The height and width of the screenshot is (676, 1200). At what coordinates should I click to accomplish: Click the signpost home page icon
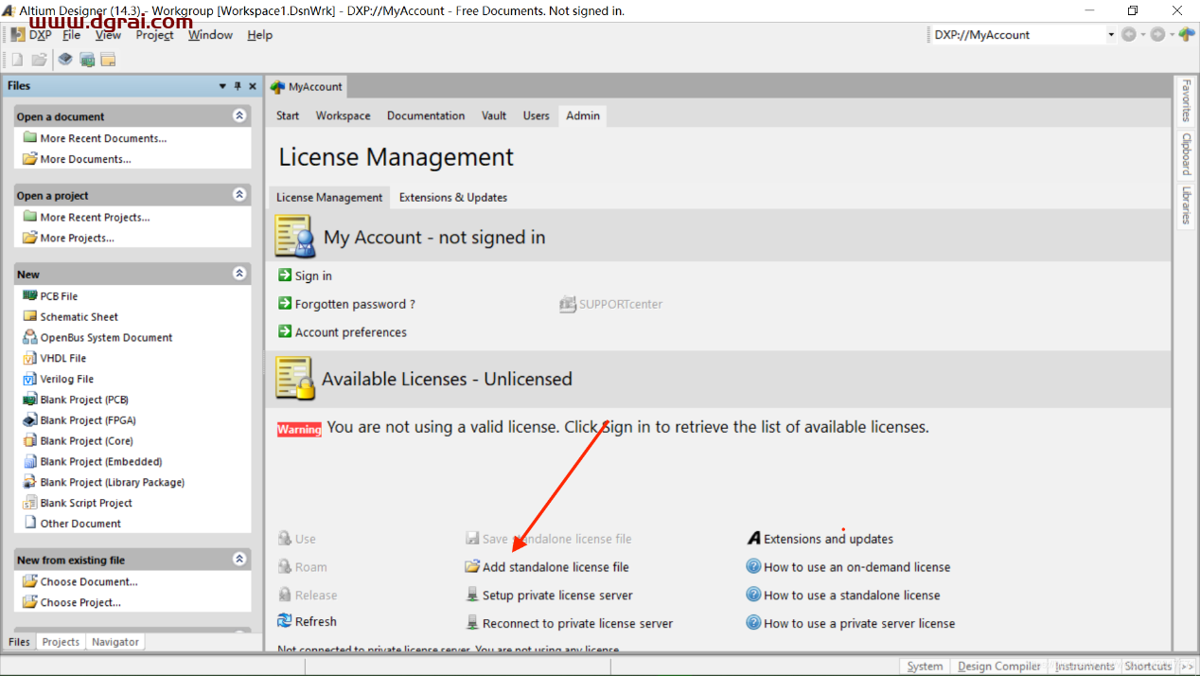coord(1187,35)
